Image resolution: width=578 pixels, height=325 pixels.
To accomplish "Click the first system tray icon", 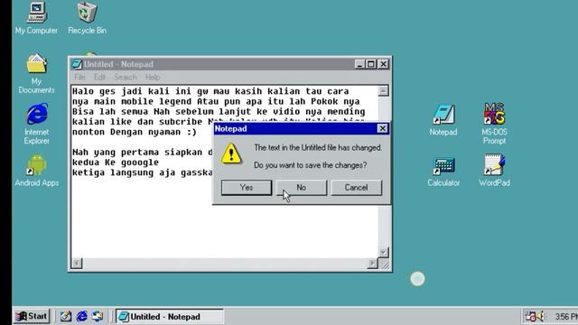I will [530, 316].
